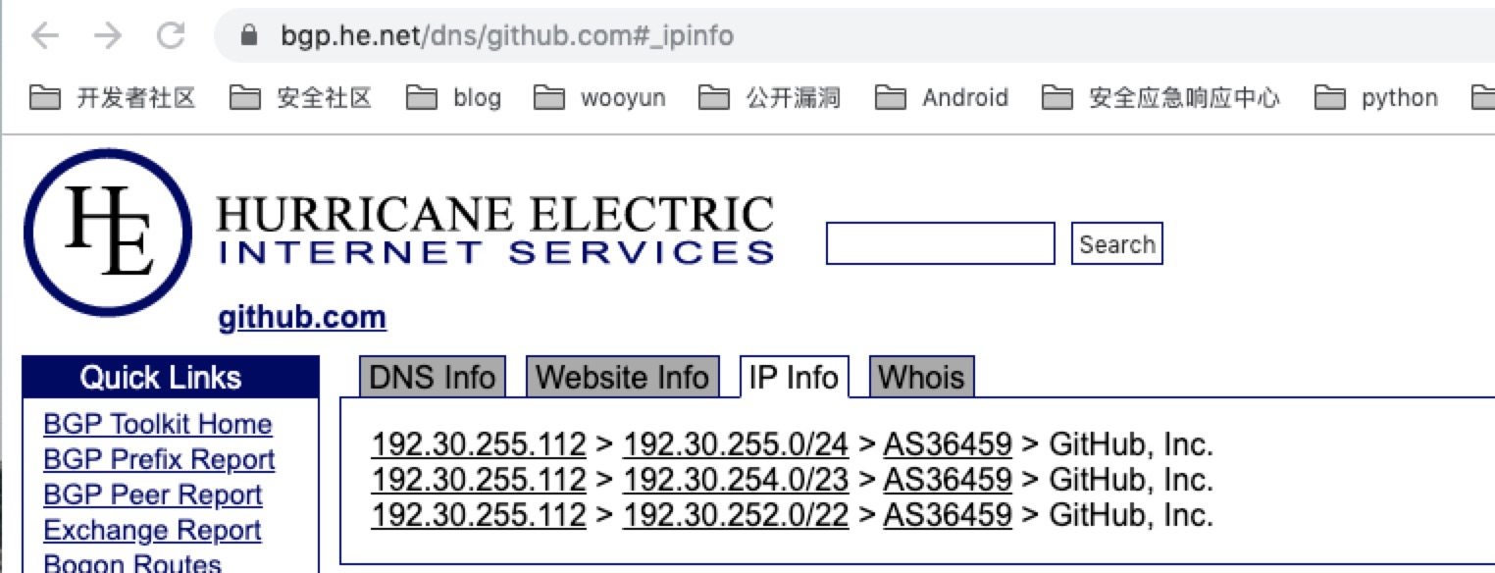1495x573 pixels.
Task: Open Bogon Routes quick link
Action: point(132,563)
